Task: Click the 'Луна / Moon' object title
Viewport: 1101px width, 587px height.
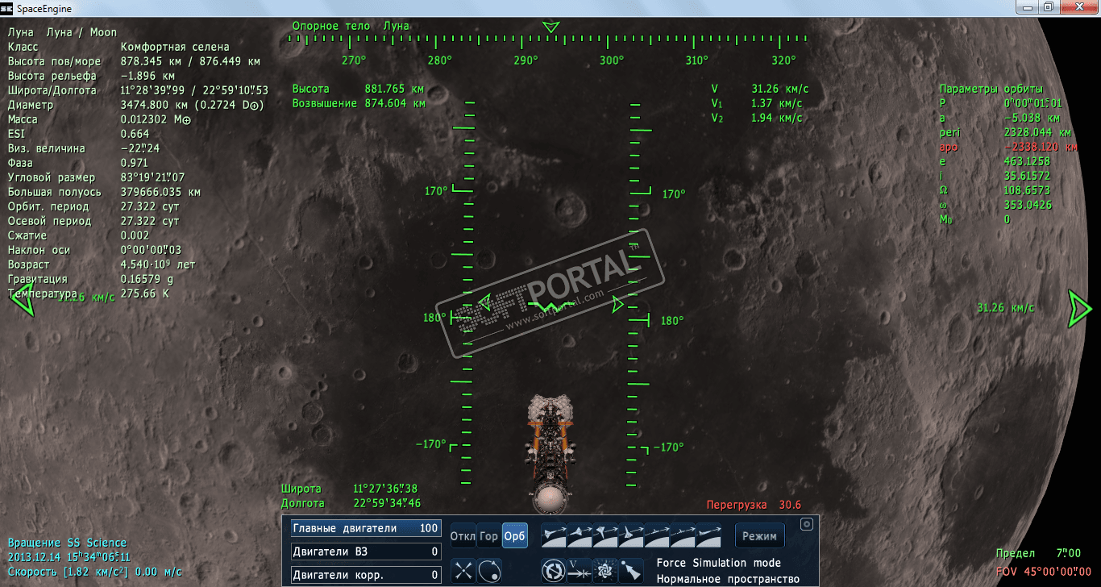Action: coord(82,32)
